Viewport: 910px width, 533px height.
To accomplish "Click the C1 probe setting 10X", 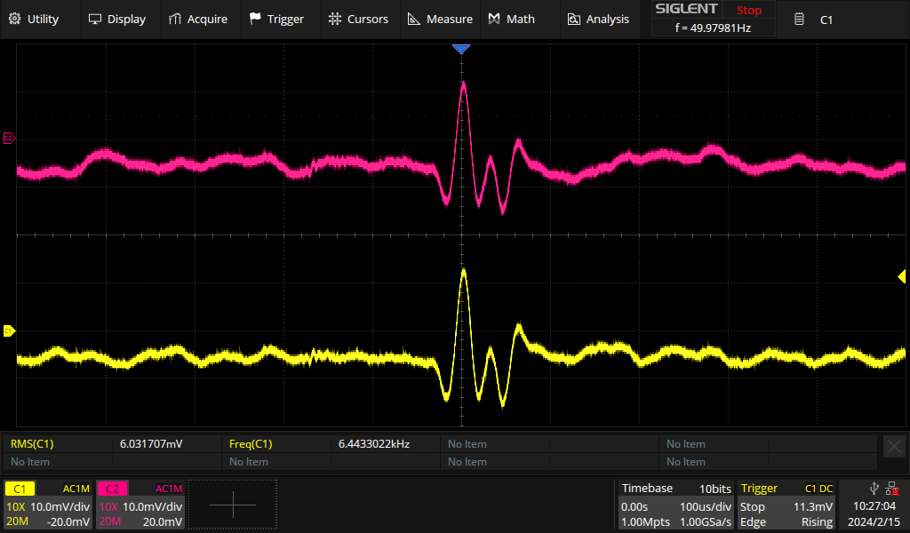I will click(16, 506).
